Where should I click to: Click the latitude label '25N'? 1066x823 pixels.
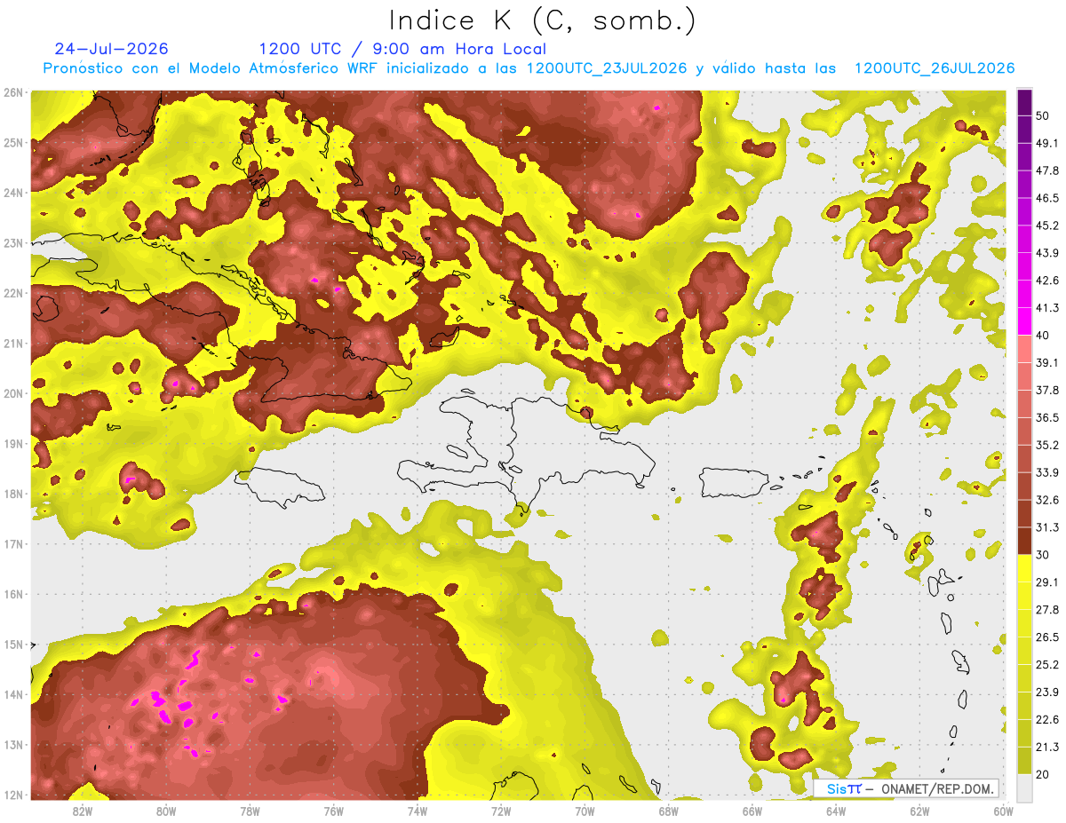coord(13,142)
